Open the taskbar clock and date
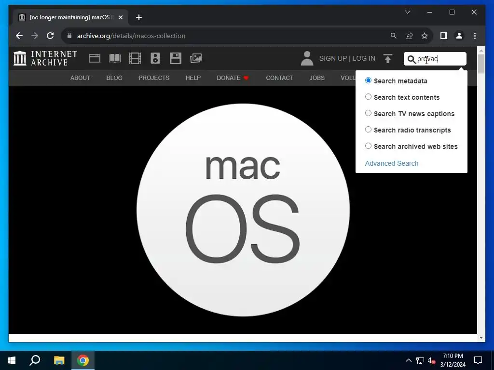Viewport: 494px width, 370px height. tap(453, 360)
